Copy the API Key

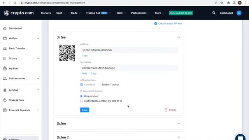tap(85, 55)
